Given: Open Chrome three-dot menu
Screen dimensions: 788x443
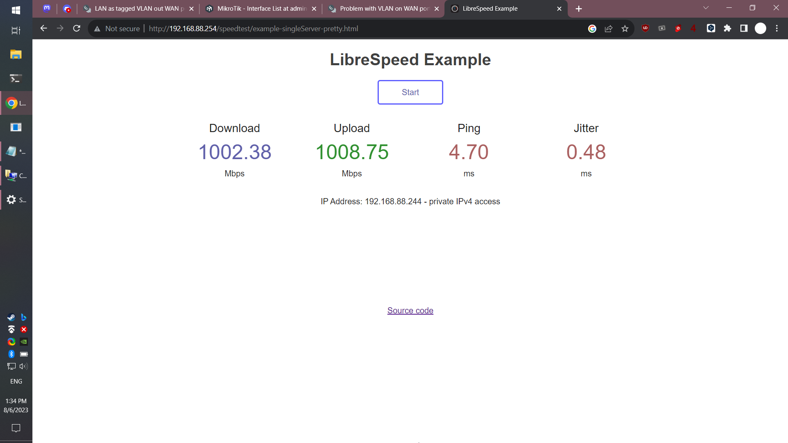Looking at the screenshot, I should pyautogui.click(x=777, y=28).
